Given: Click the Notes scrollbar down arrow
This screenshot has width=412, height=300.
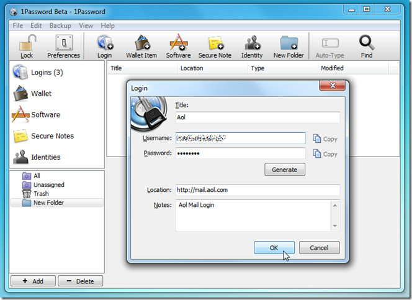Looking at the screenshot, I should 335,225.
